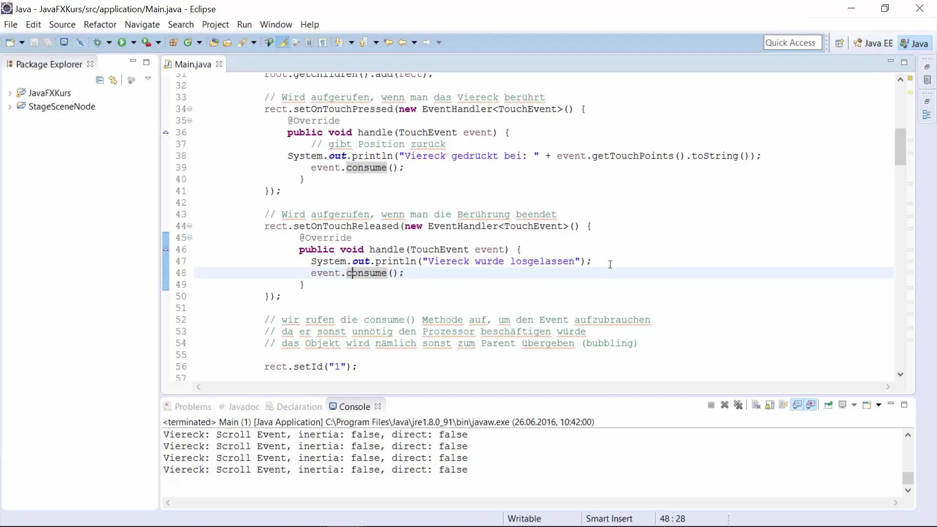
Task: Click the Terminate console button
Action: click(x=711, y=405)
